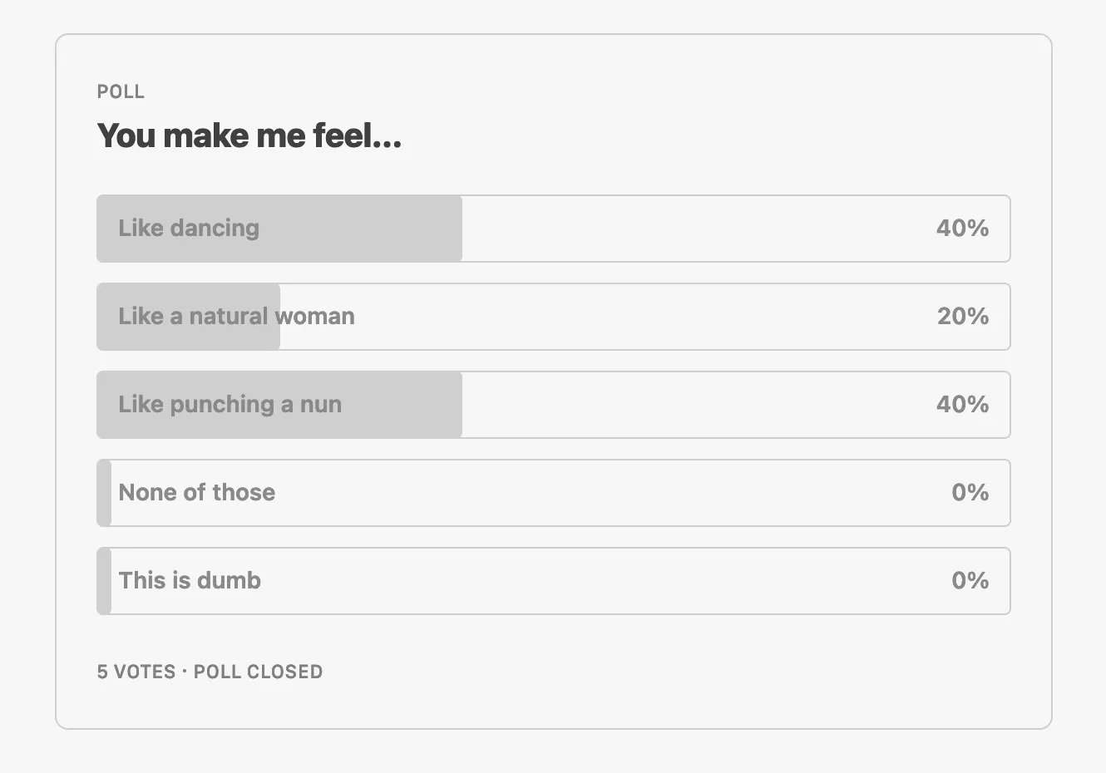Viewport: 1106px width, 773px height.
Task: Click the 0% result for None of those
Action: point(970,493)
